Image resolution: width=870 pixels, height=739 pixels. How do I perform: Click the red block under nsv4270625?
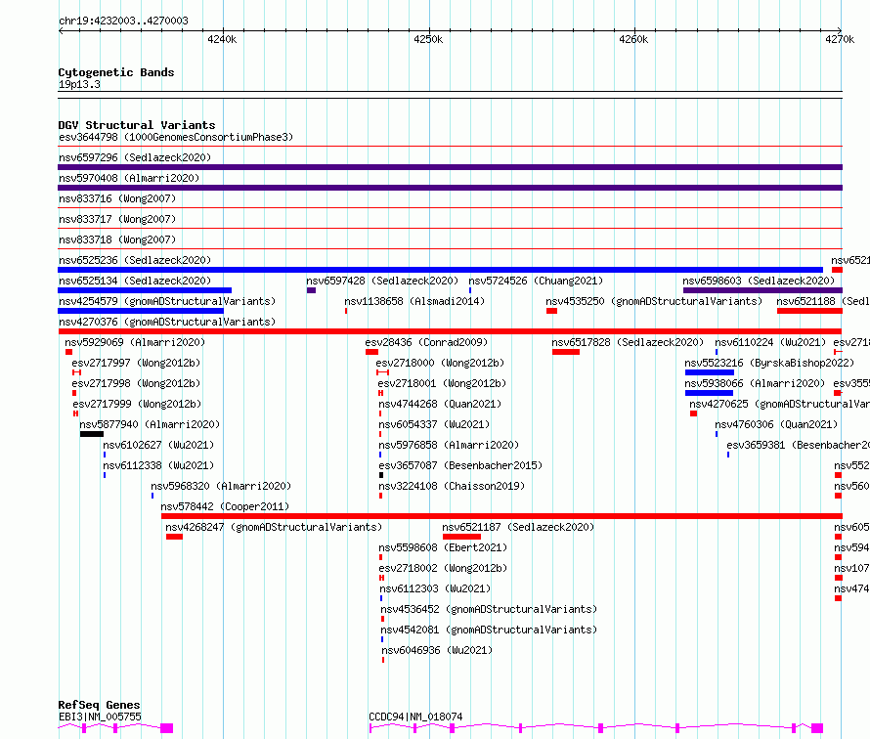[694, 413]
